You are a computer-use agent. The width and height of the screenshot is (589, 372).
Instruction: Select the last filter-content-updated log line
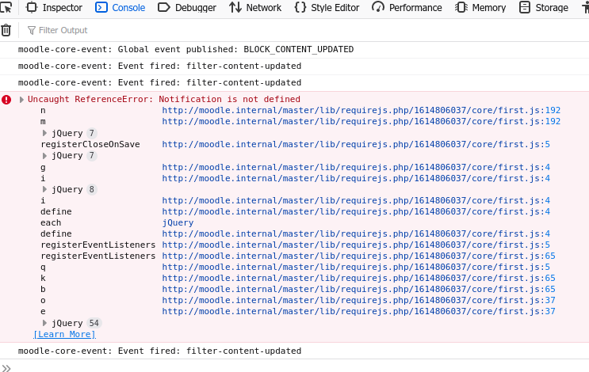159,351
